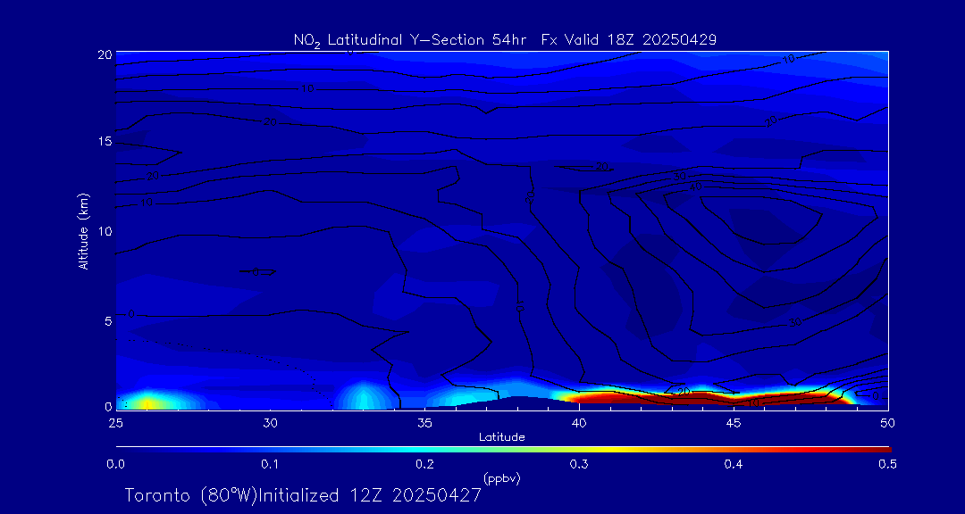The height and width of the screenshot is (514, 965).
Task: Click the latitude axis tick label 45
Action: click(x=734, y=423)
